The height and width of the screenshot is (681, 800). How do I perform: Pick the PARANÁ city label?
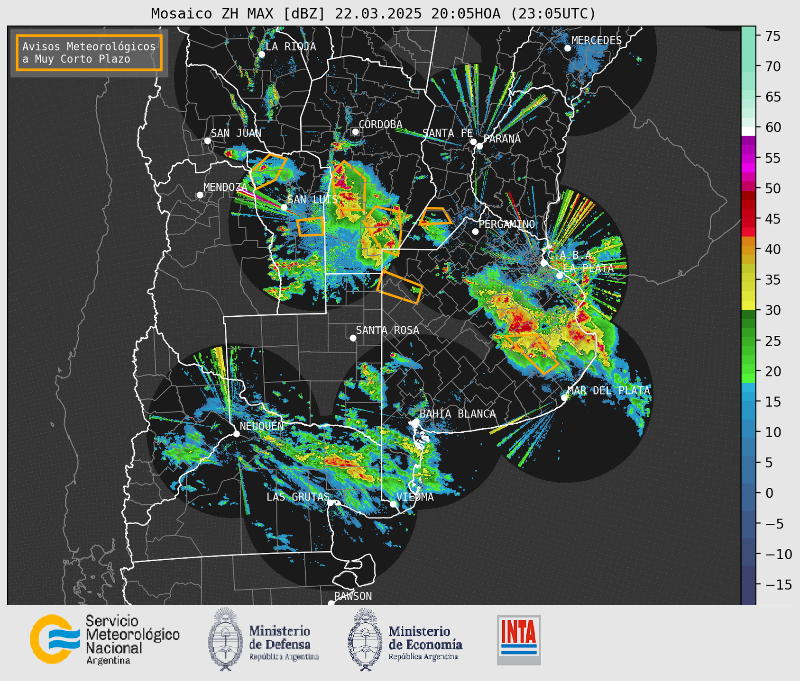click(x=502, y=139)
